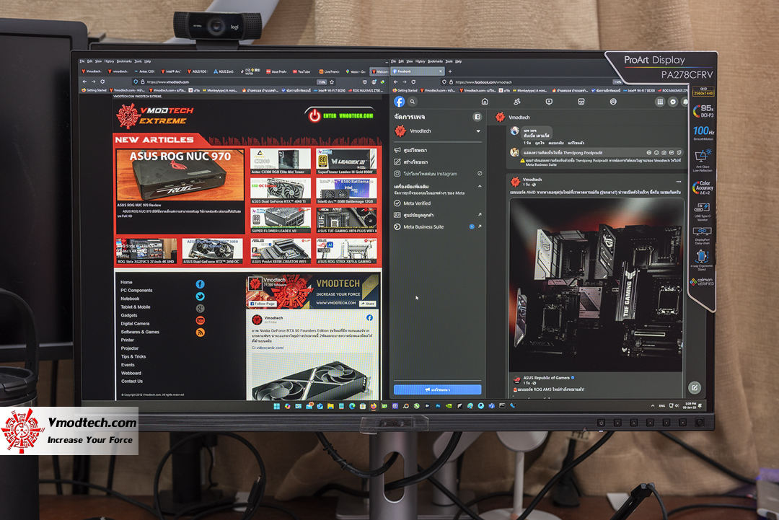Switch to the Antec CX tab
The height and width of the screenshot is (520, 779).
[144, 71]
